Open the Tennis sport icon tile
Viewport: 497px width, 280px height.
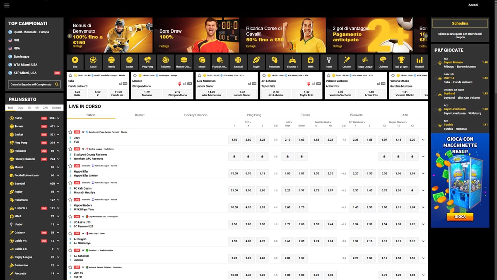pyautogui.click(x=111, y=62)
